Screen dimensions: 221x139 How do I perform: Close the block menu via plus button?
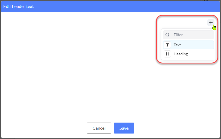coord(211,23)
